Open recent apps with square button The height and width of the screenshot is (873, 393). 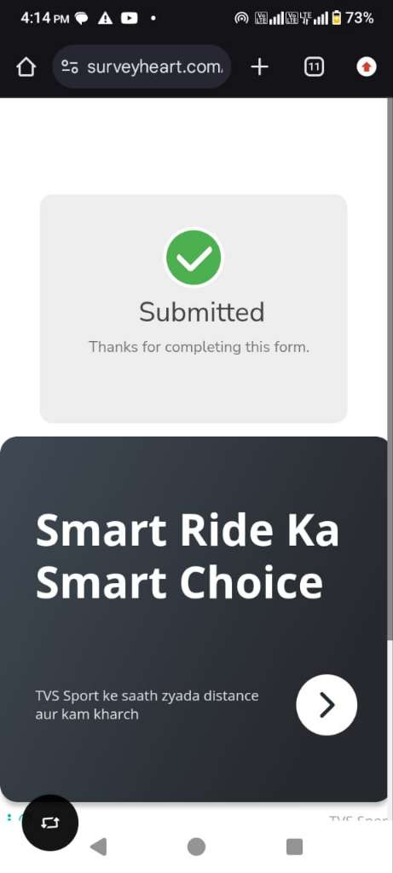click(294, 847)
